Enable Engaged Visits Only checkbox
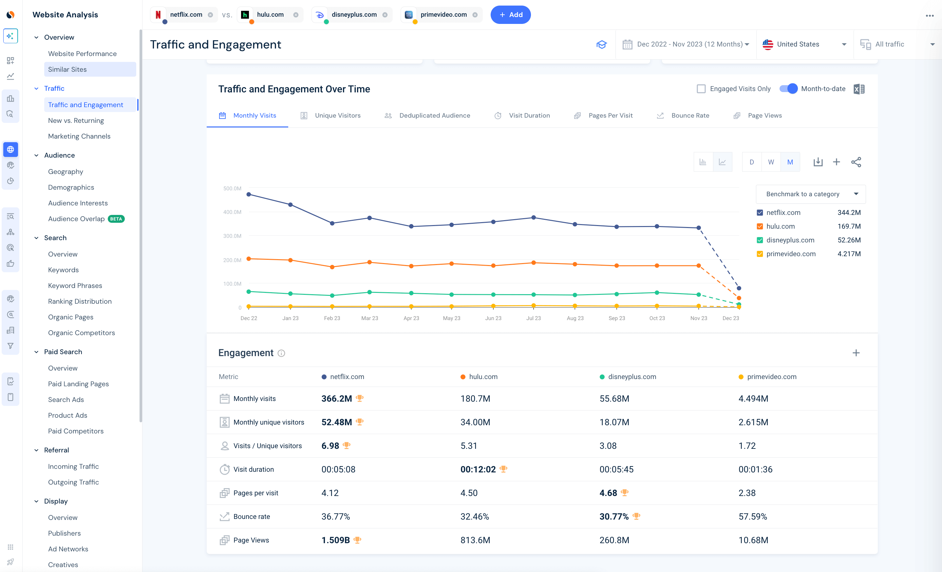This screenshot has height=572, width=942. pos(701,89)
